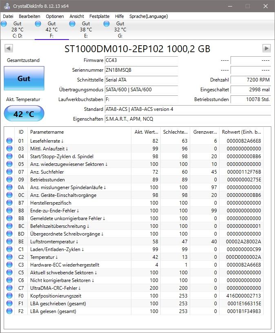Click the Betriebsstunden value 10078 Std.
Screen dimensions: 275x333
click(251, 99)
